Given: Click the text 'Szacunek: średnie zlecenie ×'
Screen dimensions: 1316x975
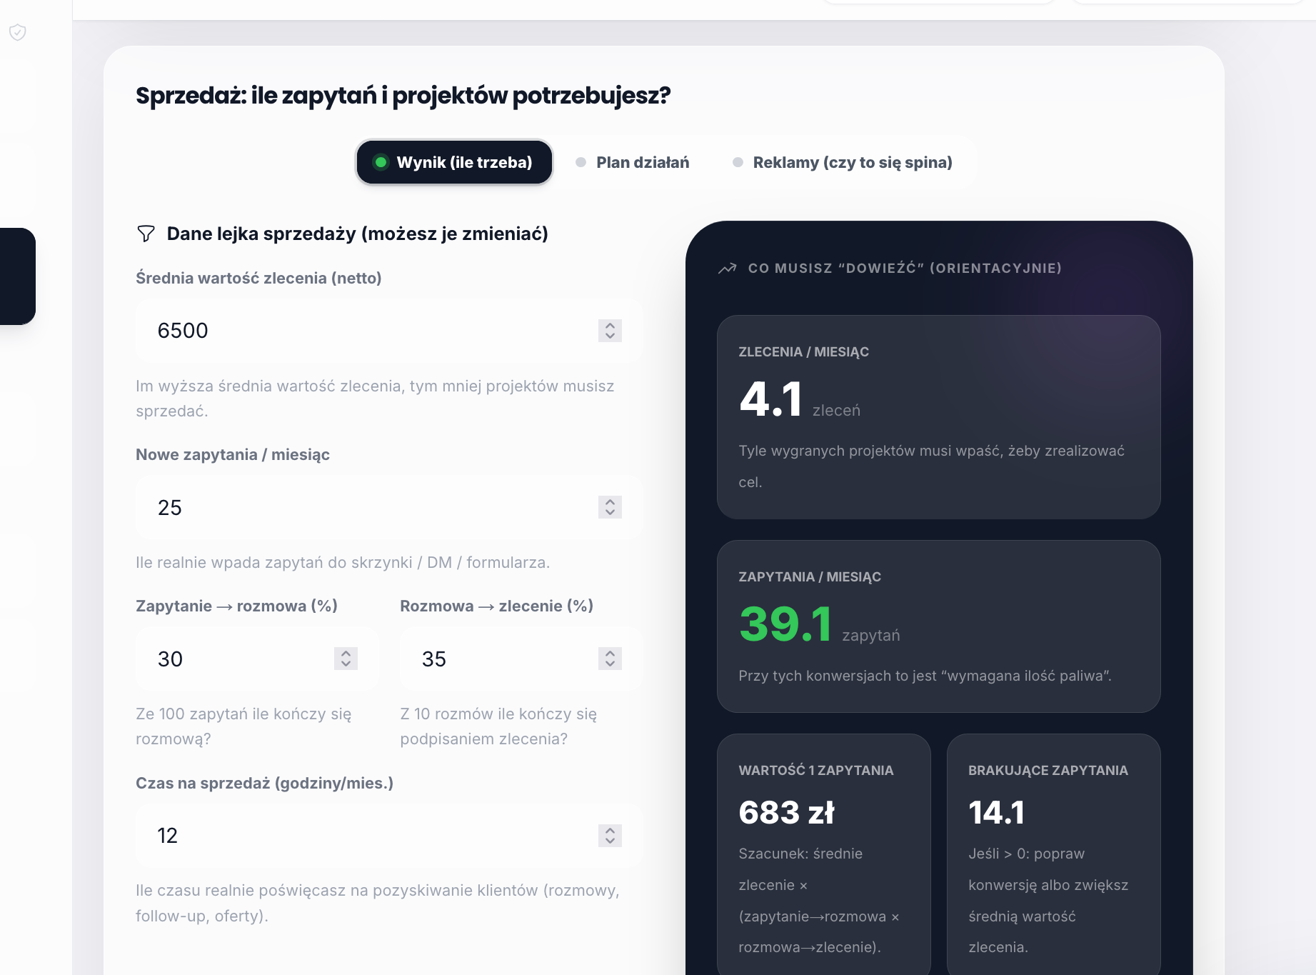Looking at the screenshot, I should (x=819, y=900).
